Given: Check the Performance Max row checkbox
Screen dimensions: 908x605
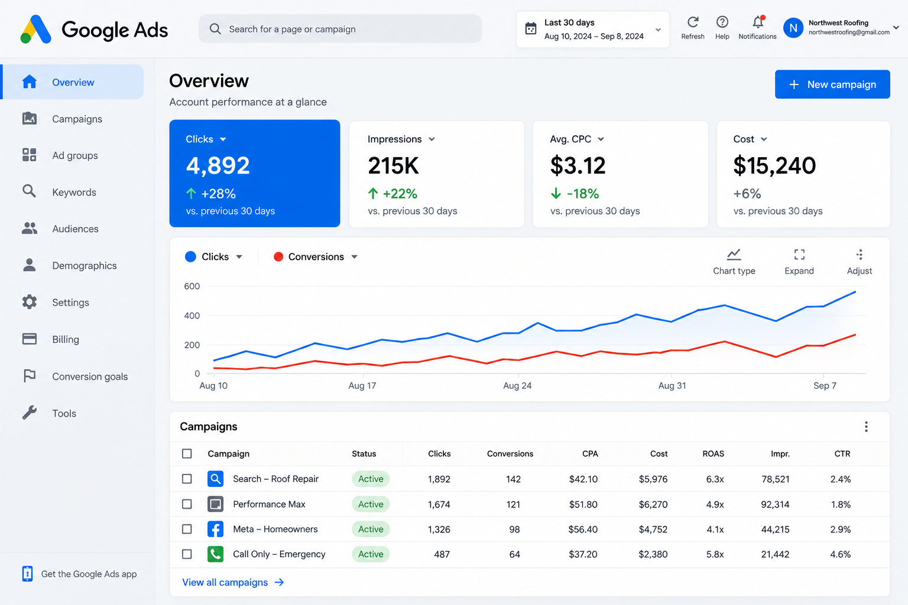Looking at the screenshot, I should 187,504.
